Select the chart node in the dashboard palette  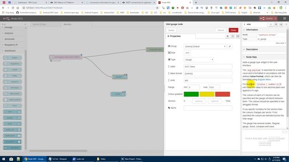click(x=12, y=124)
